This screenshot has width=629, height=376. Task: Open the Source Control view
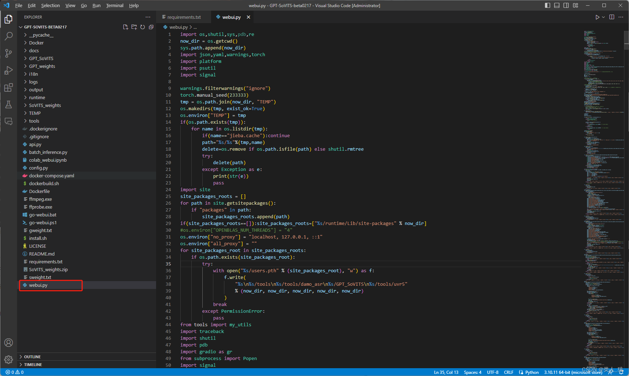[9, 53]
